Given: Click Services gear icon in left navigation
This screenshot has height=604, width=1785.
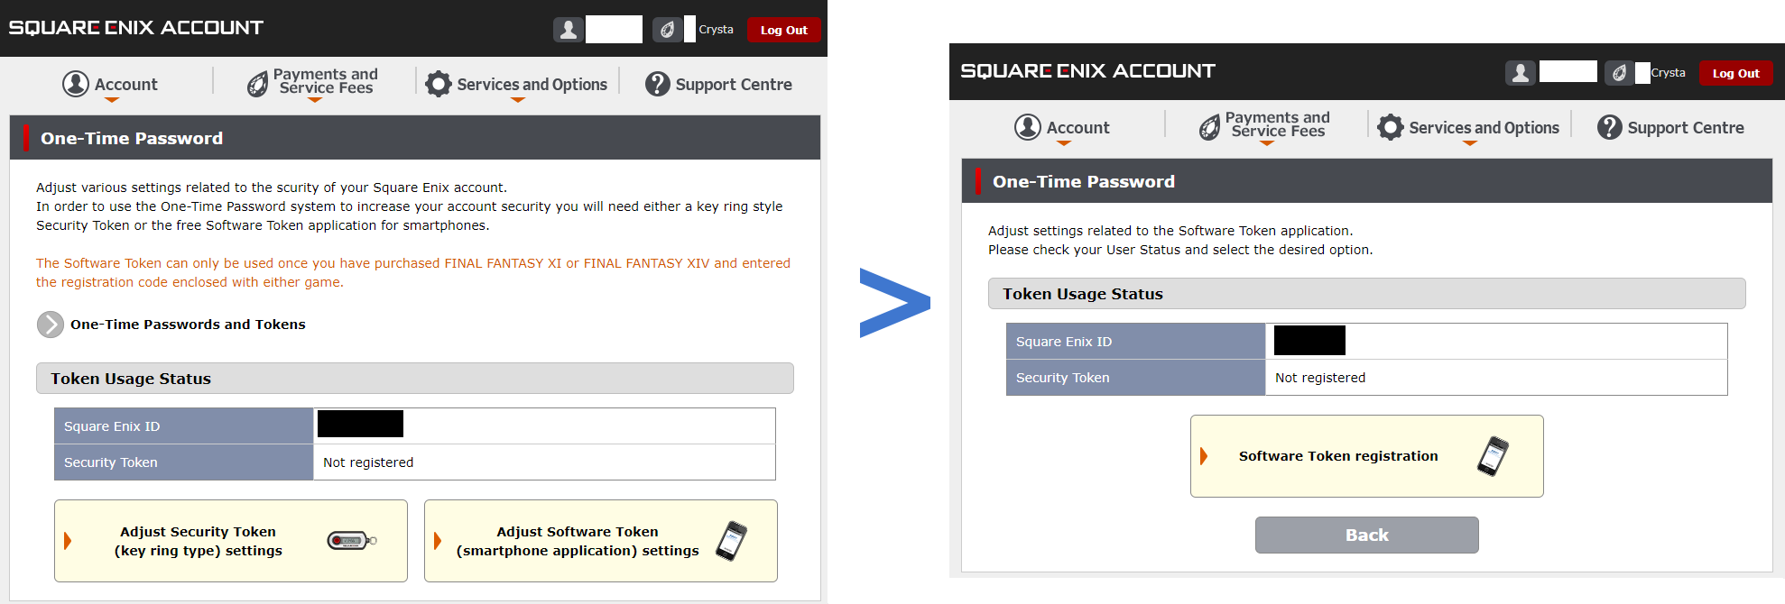Looking at the screenshot, I should point(439,84).
